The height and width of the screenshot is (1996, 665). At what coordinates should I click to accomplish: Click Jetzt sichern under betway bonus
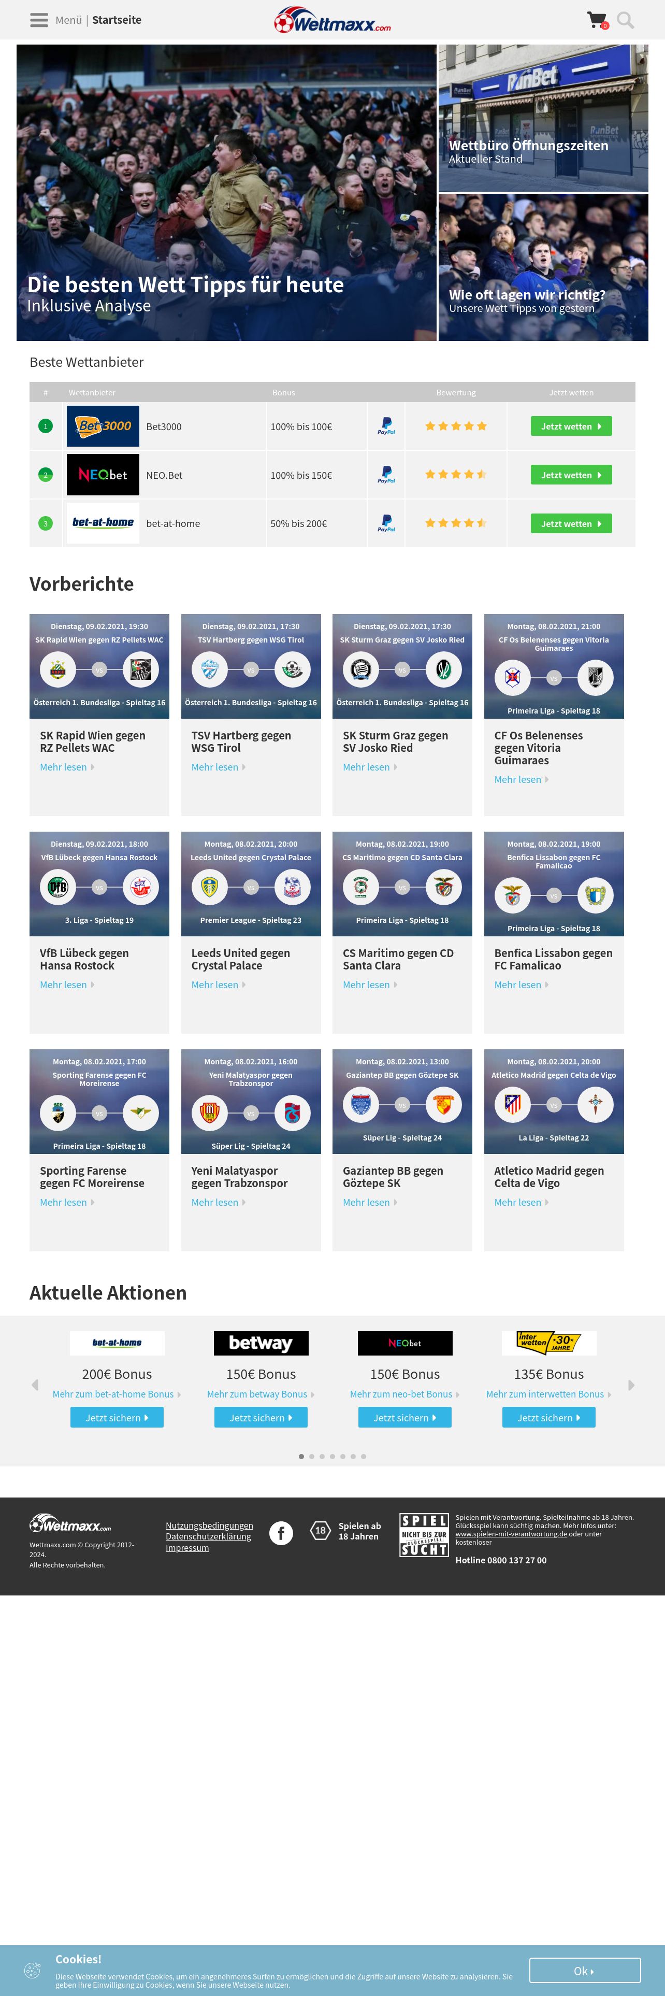[261, 1417]
